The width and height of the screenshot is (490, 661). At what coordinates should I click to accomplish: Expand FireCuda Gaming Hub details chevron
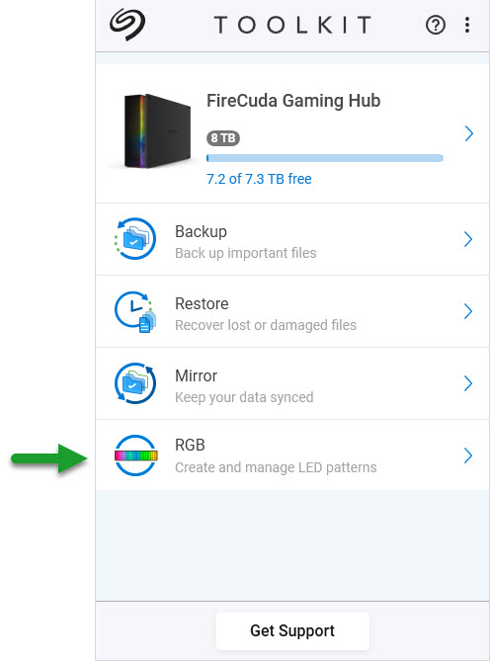pos(469,133)
